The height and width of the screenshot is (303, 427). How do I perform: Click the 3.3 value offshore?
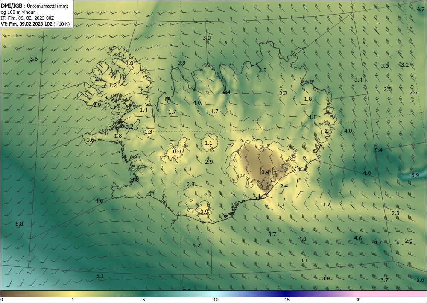(385, 66)
